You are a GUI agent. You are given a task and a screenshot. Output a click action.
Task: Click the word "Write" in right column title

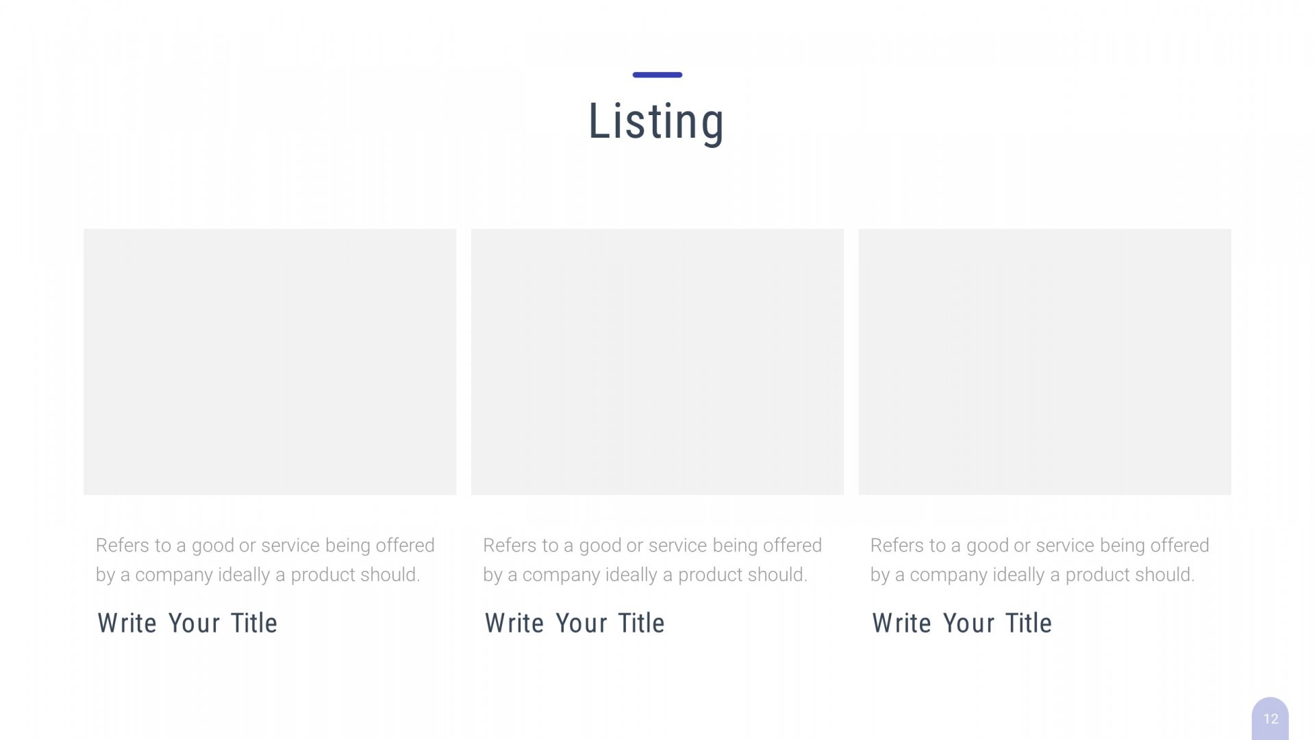point(901,624)
